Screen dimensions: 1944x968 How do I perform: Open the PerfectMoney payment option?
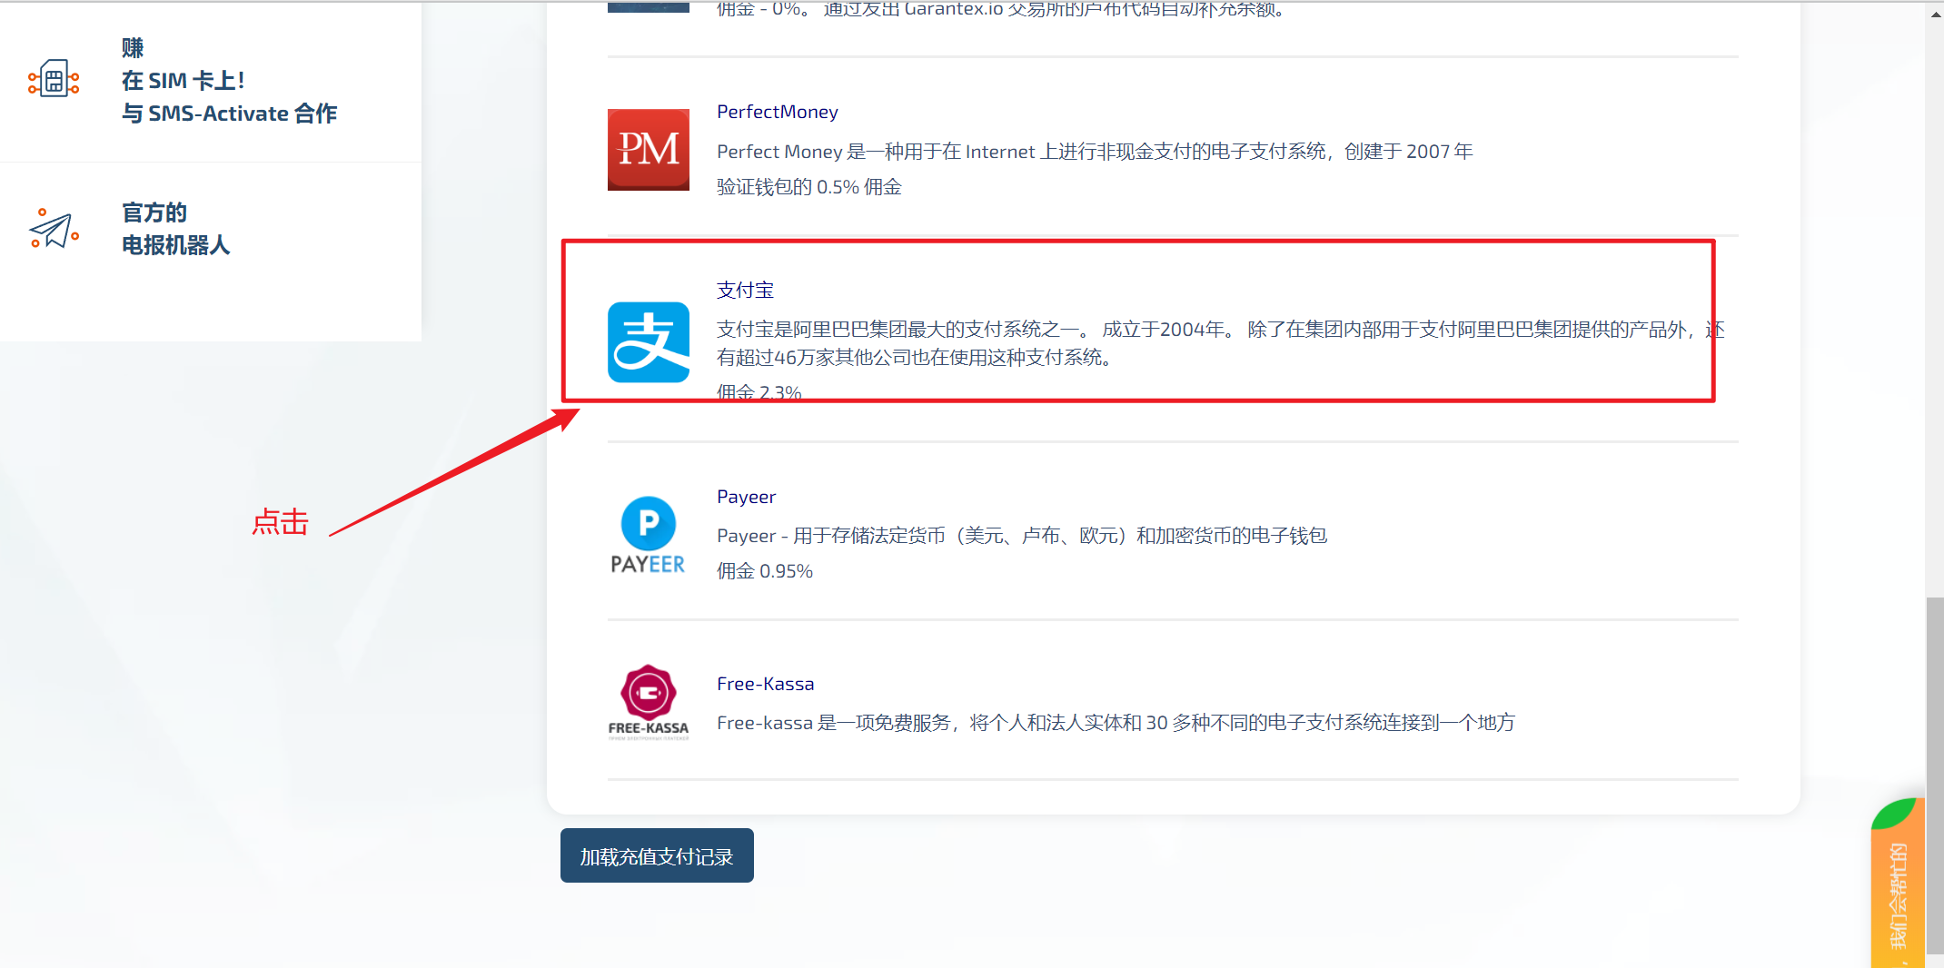pyautogui.click(x=777, y=111)
